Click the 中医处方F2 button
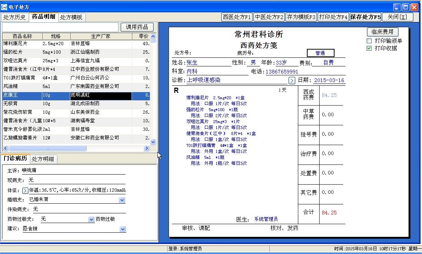This screenshot has width=422, height=254. (x=269, y=17)
